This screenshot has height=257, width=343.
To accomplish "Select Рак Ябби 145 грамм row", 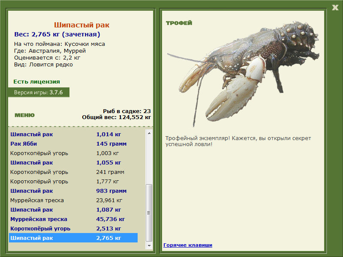I will point(73,144).
